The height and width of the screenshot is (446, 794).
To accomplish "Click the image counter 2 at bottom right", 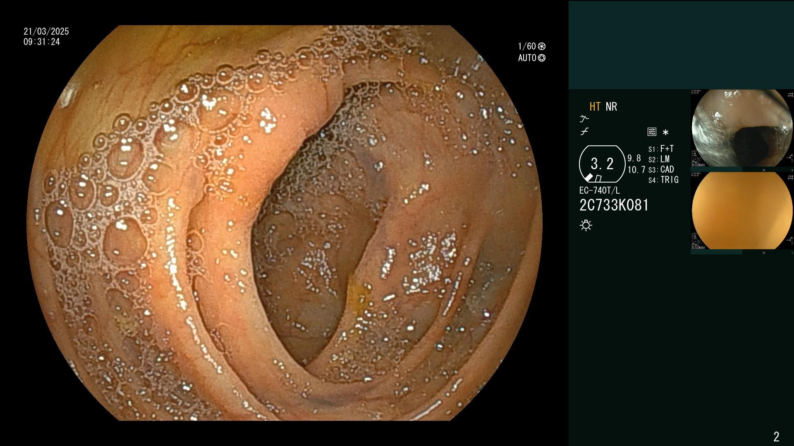I will pyautogui.click(x=776, y=437).
